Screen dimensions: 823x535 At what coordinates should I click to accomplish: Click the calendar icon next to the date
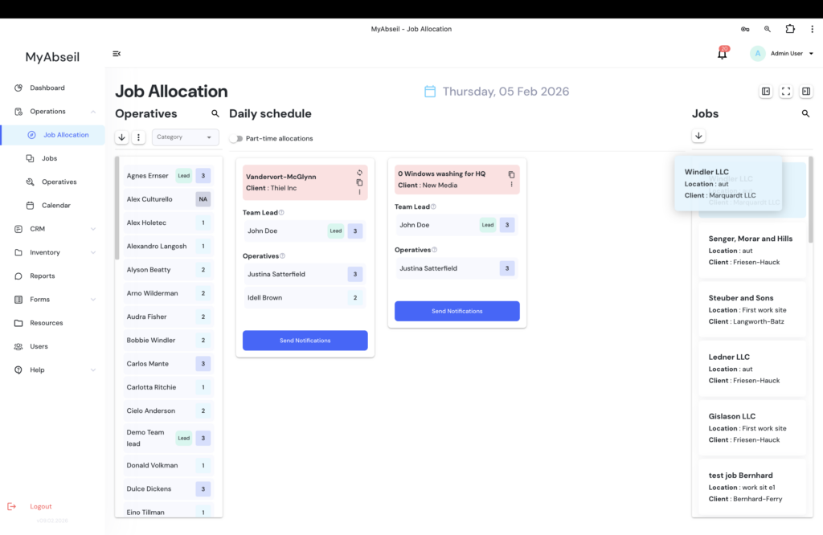430,92
